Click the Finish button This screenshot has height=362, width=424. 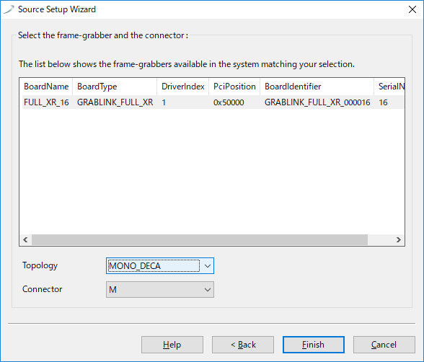coord(314,345)
